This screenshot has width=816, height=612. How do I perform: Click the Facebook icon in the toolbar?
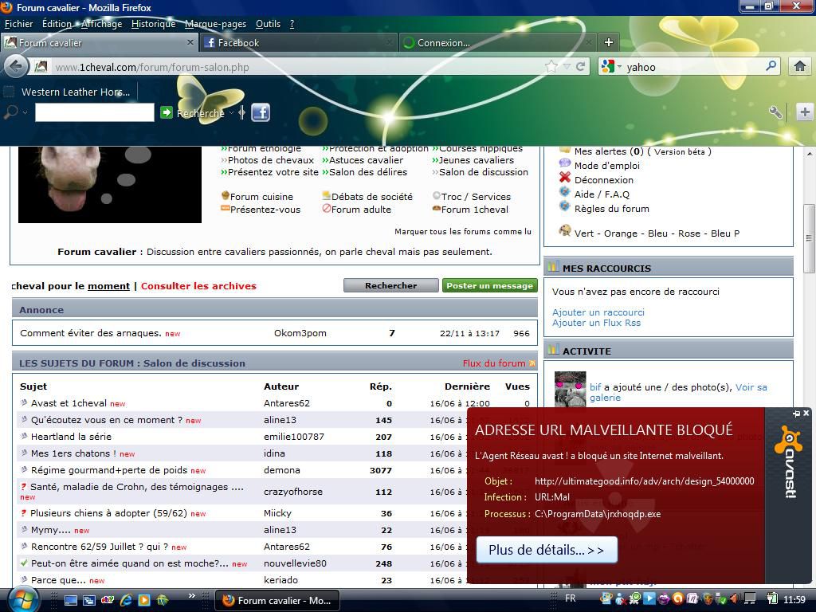[x=261, y=112]
